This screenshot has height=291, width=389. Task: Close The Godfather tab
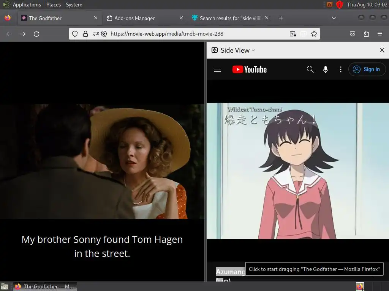click(x=96, y=18)
